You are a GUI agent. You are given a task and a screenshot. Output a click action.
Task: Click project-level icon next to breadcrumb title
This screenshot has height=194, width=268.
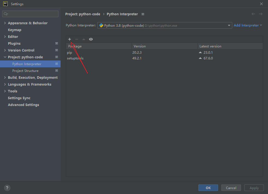click(143, 14)
